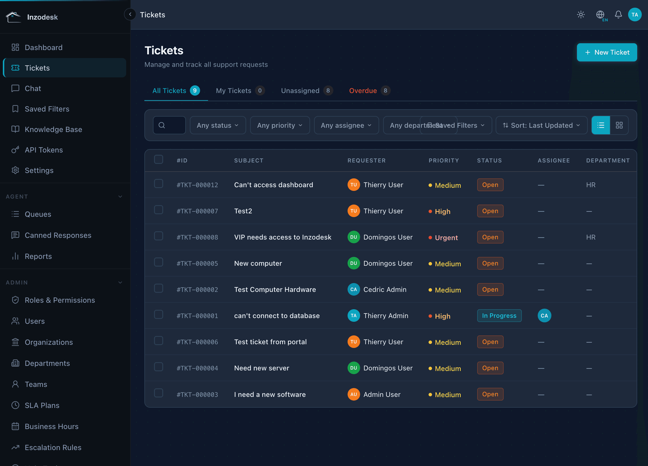Open the Any priority filter dropdown
The image size is (648, 466).
[279, 125]
